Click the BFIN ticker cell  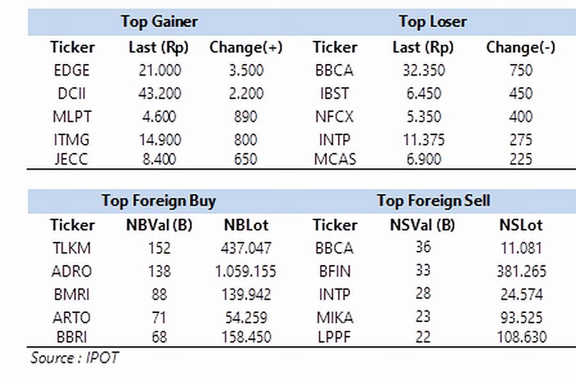335,271
